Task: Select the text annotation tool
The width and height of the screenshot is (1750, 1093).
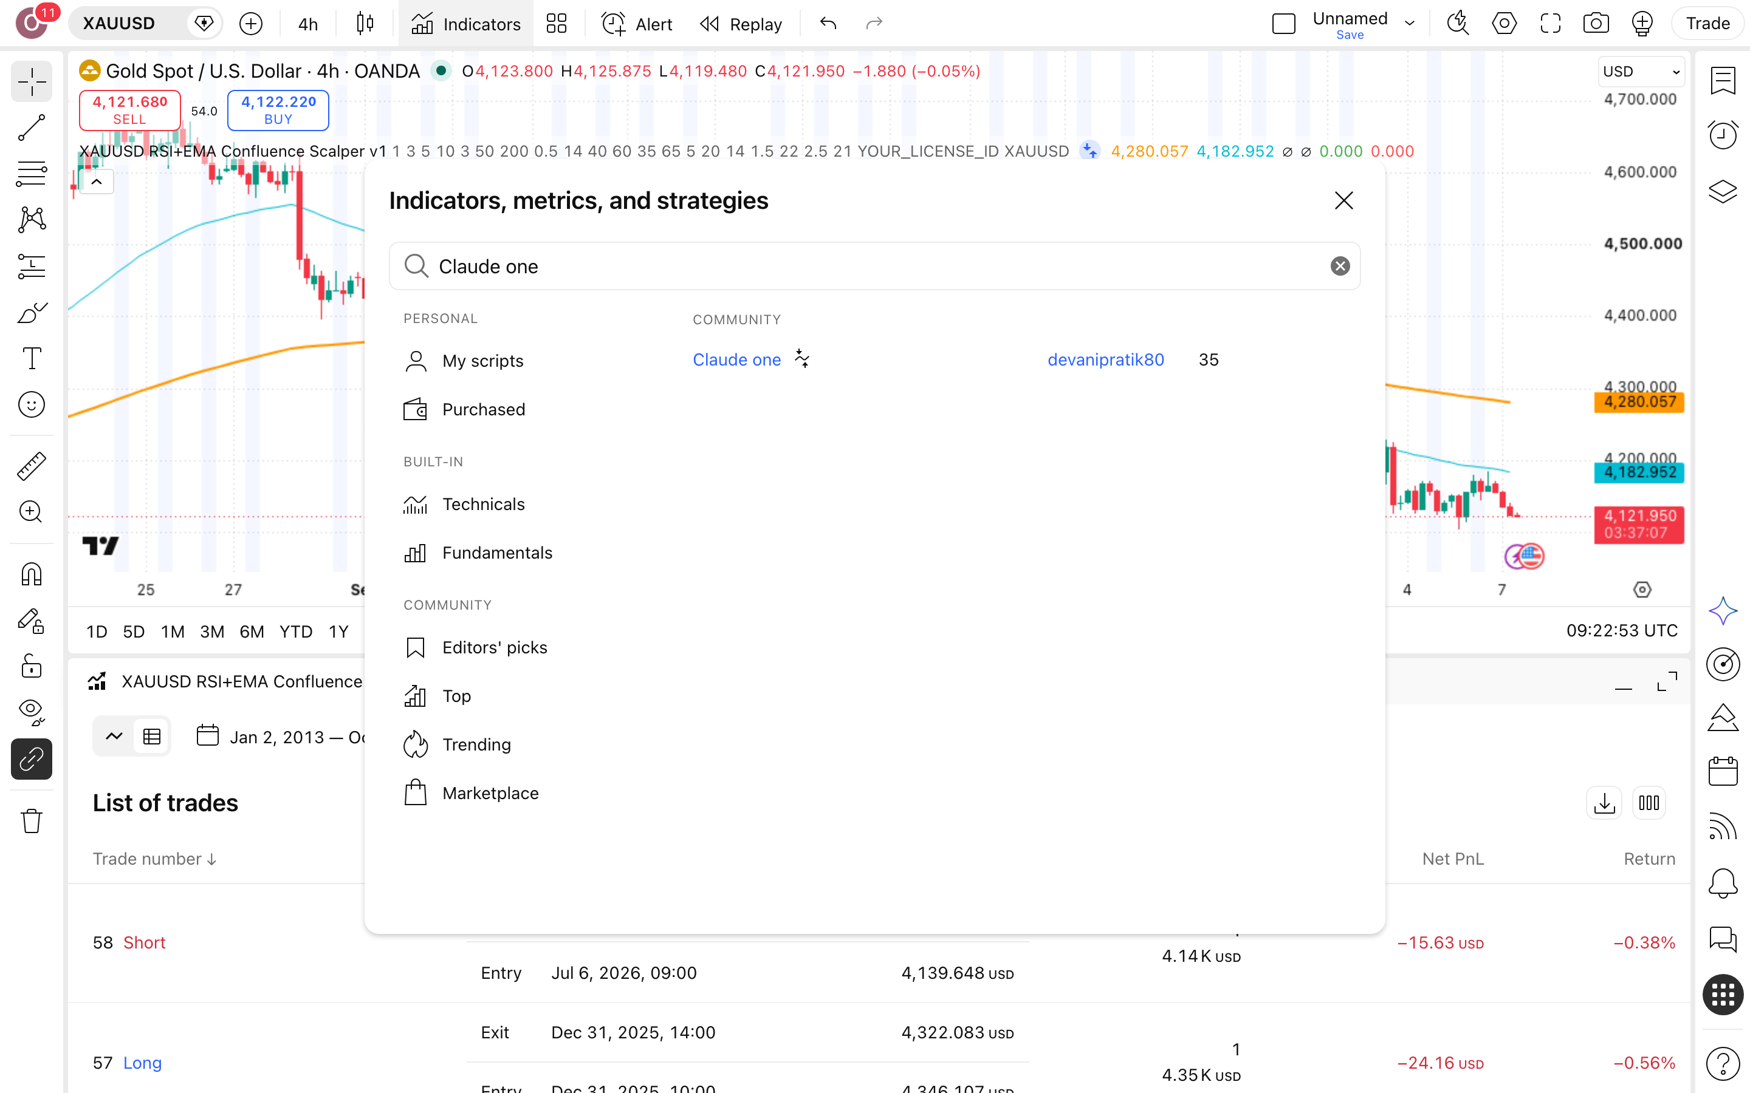Action: click(x=31, y=358)
